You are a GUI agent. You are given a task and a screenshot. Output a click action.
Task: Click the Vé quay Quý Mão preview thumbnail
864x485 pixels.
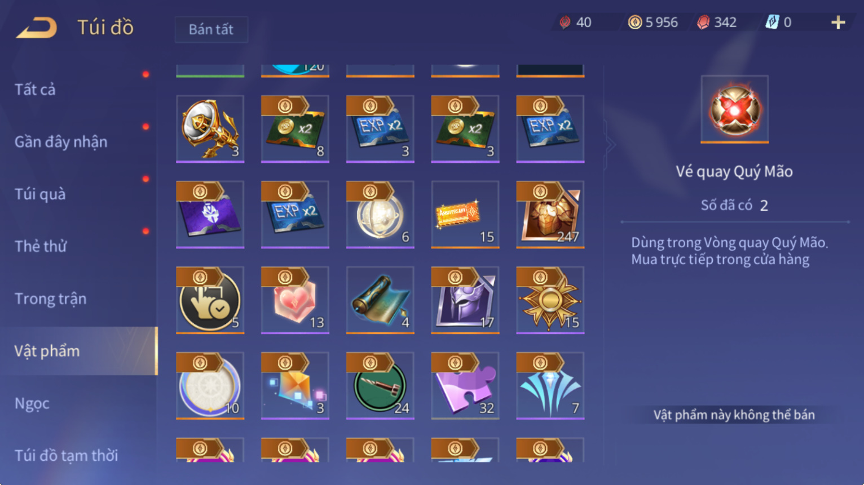coord(734,109)
